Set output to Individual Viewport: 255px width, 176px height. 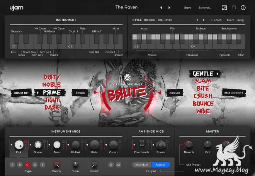coord(142,165)
